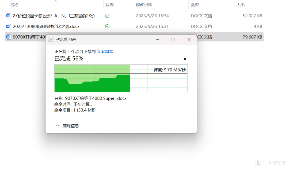This screenshot has height=169, width=289.
Task: Click the 速度: 9.70 MB/秒 label
Action: pyautogui.click(x=170, y=70)
